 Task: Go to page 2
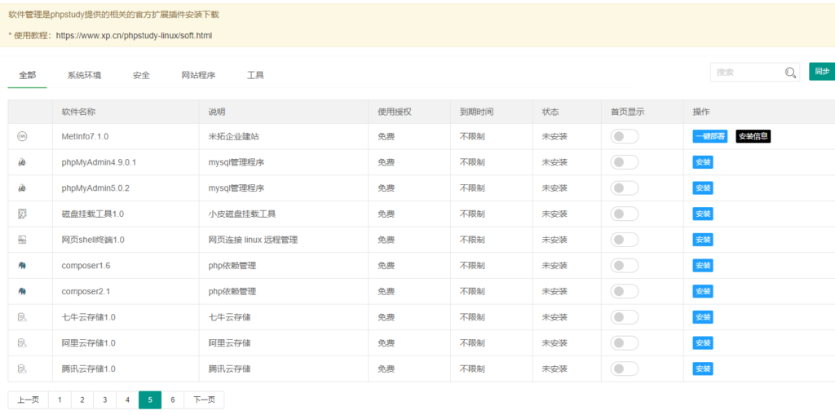tap(82, 400)
